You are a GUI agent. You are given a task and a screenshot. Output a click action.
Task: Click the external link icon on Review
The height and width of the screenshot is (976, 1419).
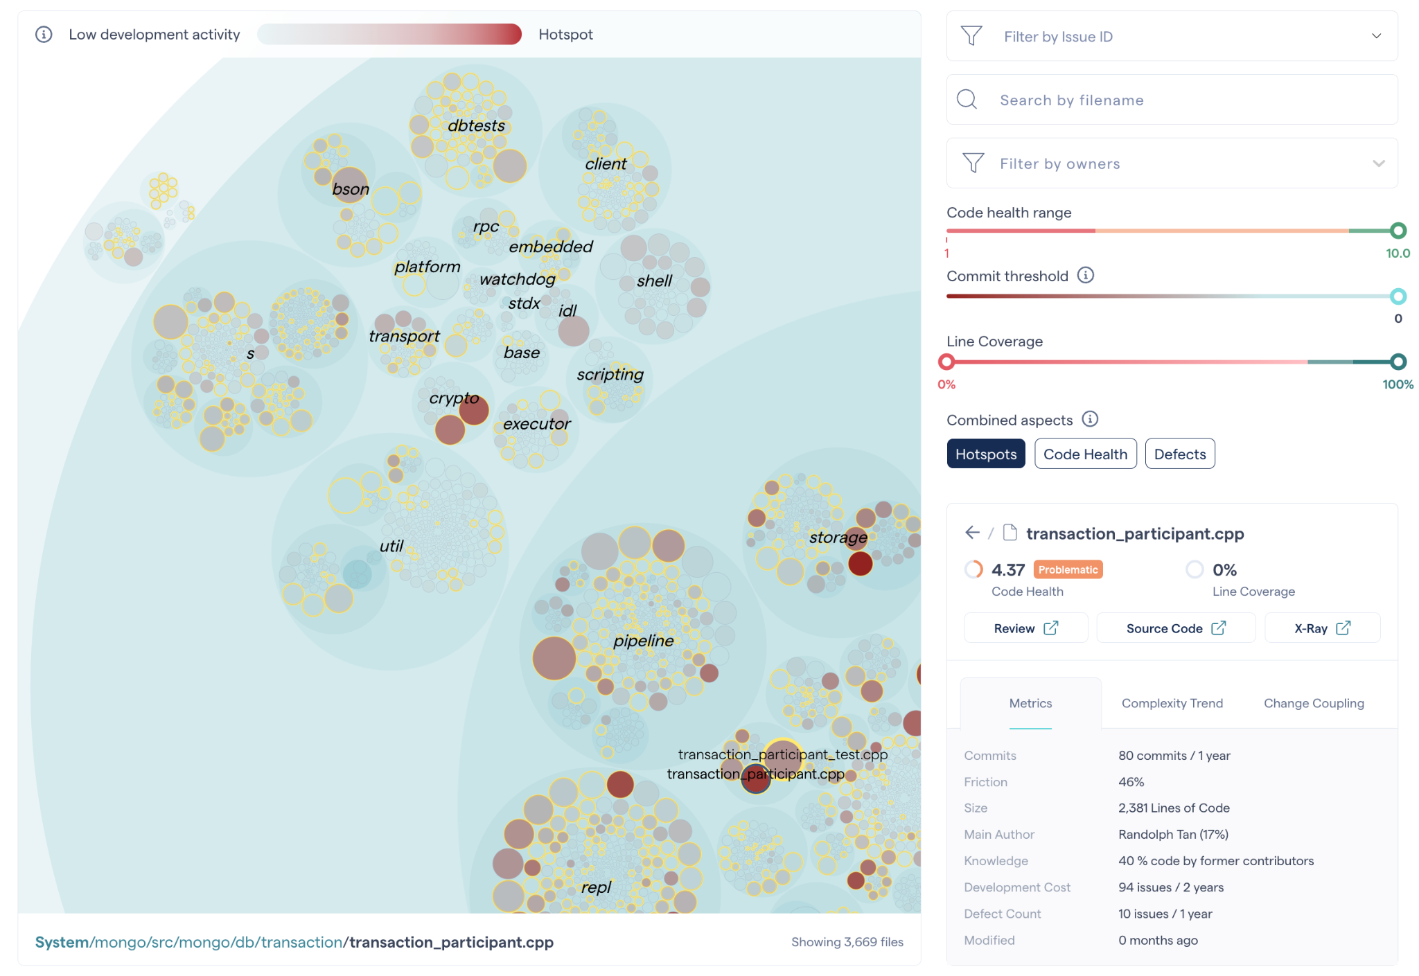pos(1051,628)
